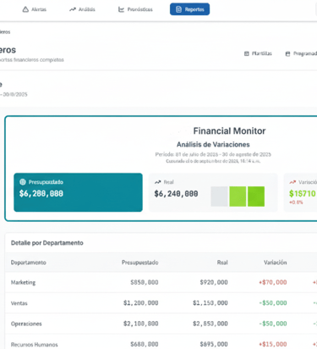Click the Programados button
This screenshot has height=349, width=317.
point(300,53)
